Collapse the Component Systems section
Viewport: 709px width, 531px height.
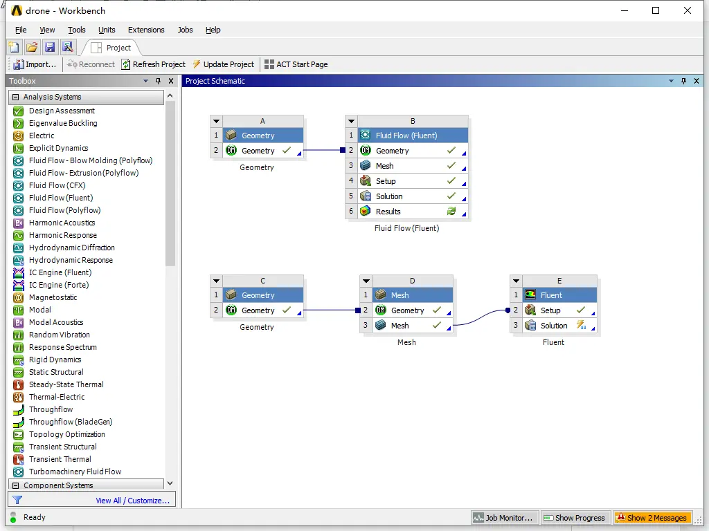click(x=16, y=485)
